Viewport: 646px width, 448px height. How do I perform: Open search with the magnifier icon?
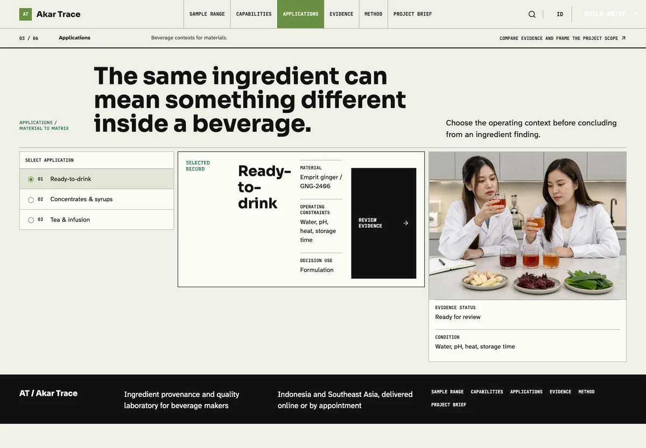pos(532,15)
